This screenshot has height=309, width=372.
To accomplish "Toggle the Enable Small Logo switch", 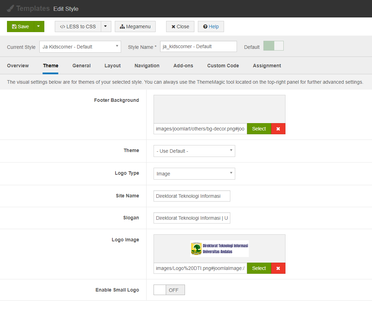I will point(169,290).
